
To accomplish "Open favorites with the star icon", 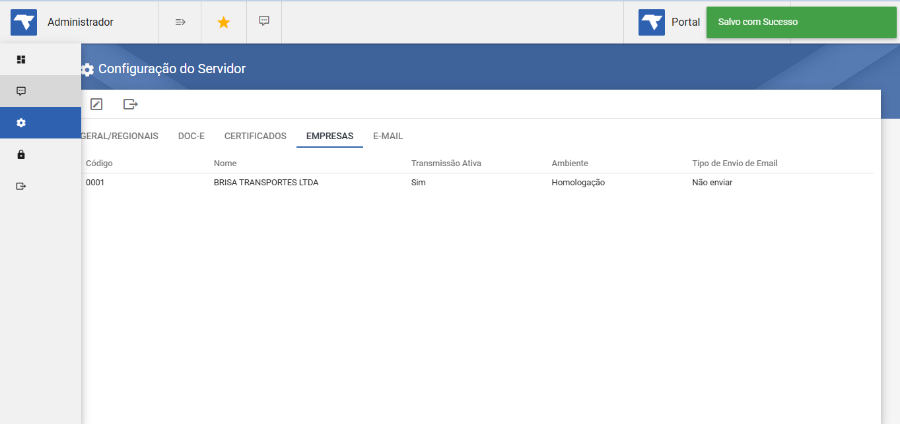I will pyautogui.click(x=224, y=22).
